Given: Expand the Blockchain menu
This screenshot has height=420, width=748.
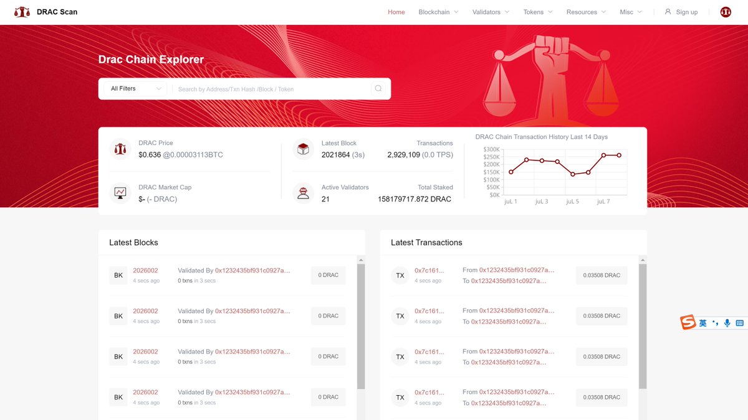Looking at the screenshot, I should [438, 12].
